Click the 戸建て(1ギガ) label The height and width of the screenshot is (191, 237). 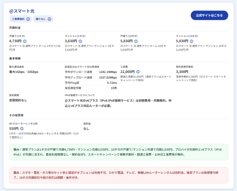tap(17, 36)
